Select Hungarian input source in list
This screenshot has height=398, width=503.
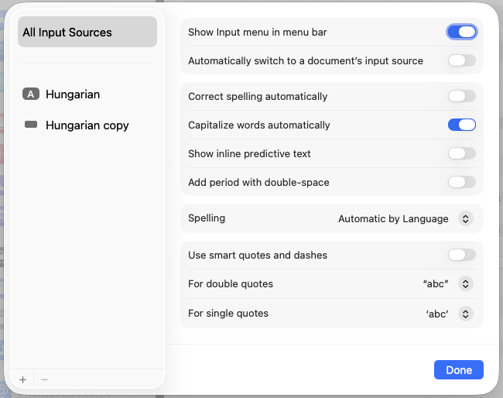pyautogui.click(x=73, y=94)
